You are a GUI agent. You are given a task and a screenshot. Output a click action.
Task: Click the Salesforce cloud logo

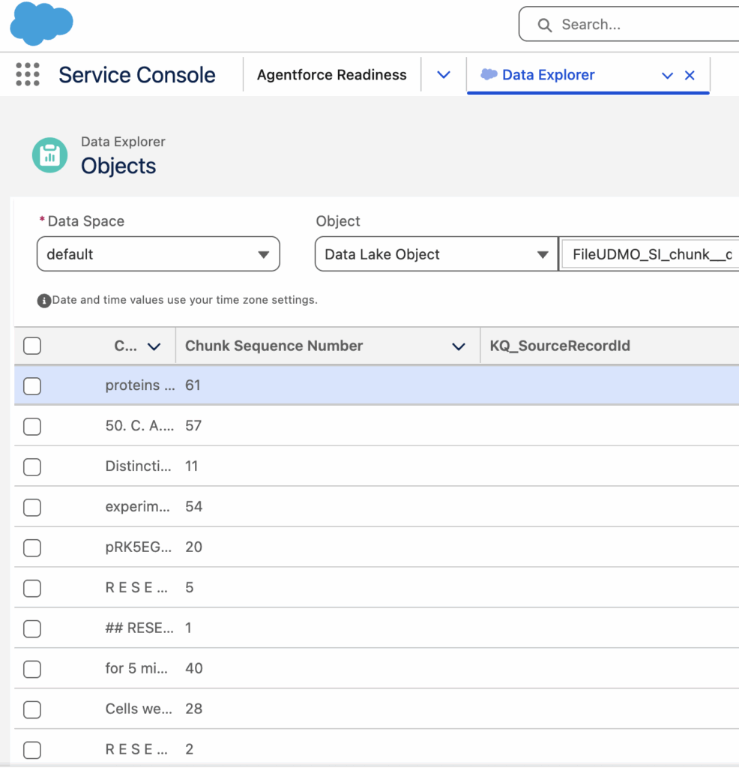point(42,23)
